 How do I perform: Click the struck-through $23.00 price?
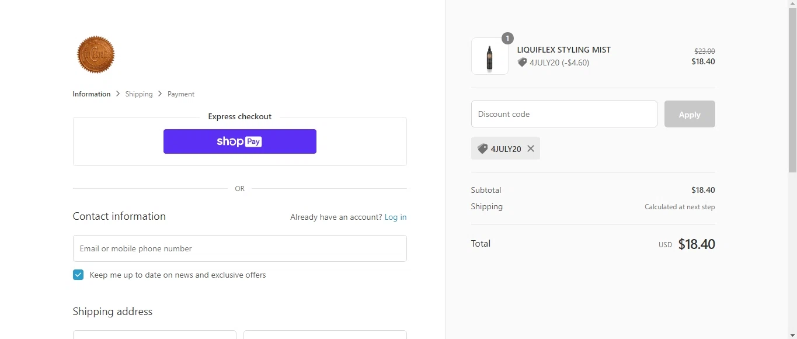point(705,51)
